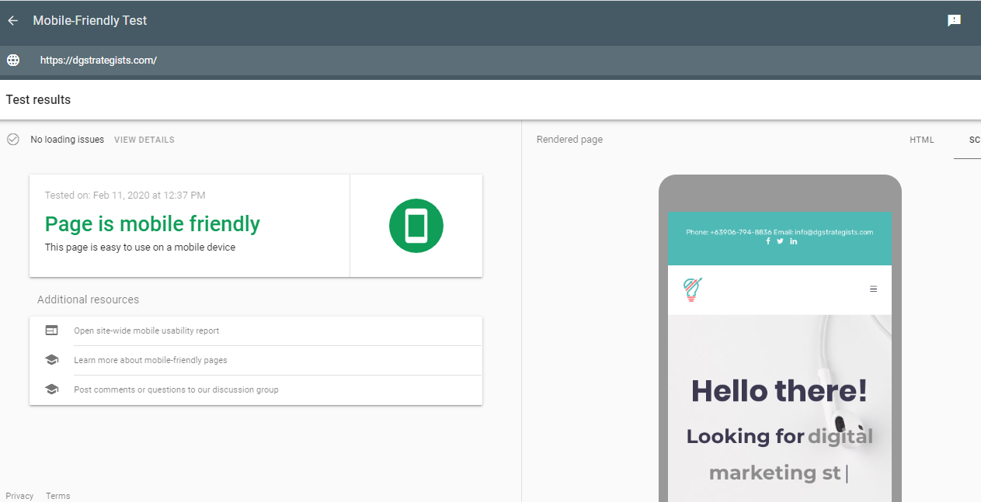Click the Tested on Feb 11, 2020 text
The width and height of the screenshot is (981, 502).
click(125, 196)
